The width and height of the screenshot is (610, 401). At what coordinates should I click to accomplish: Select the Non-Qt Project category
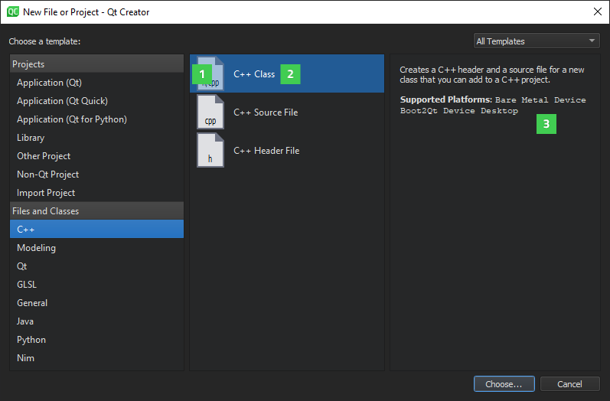pos(47,174)
